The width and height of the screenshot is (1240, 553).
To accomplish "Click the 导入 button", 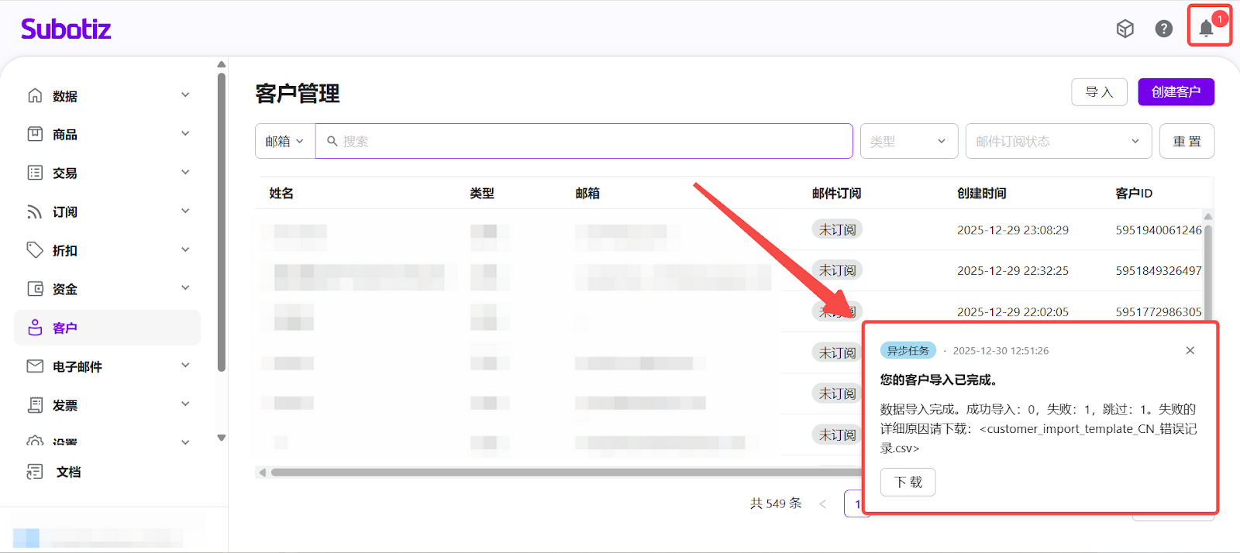I will pyautogui.click(x=1098, y=92).
